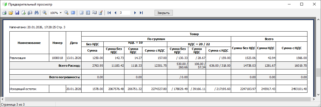Go to the previous page

click(115, 13)
